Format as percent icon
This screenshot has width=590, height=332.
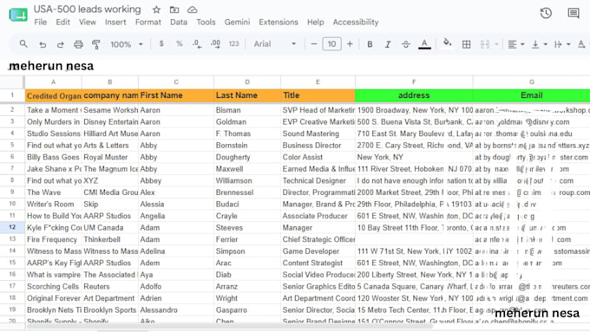180,44
